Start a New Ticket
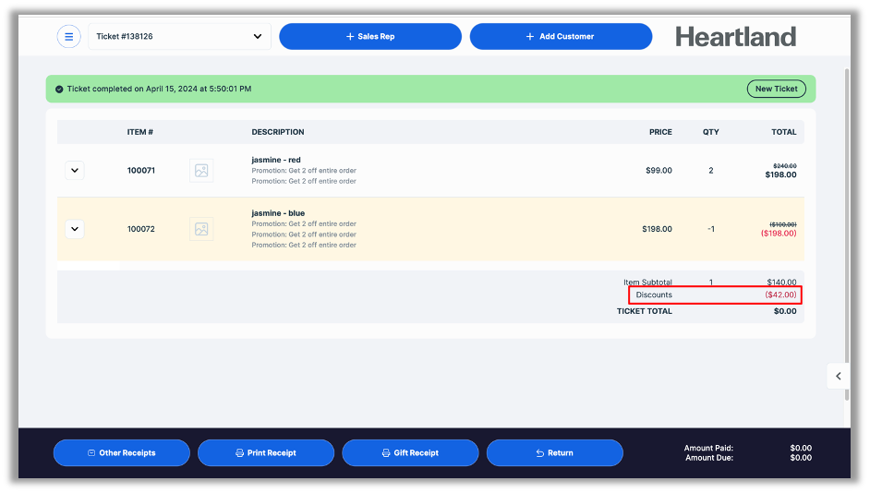870x493 pixels. 776,90
